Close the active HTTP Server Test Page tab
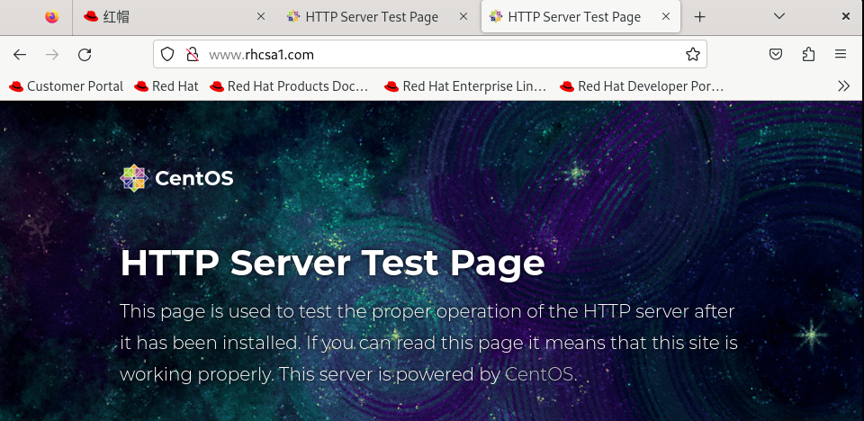This screenshot has height=421, width=864. coord(666,17)
